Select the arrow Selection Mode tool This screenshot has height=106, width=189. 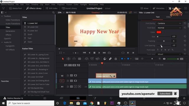point(63,59)
